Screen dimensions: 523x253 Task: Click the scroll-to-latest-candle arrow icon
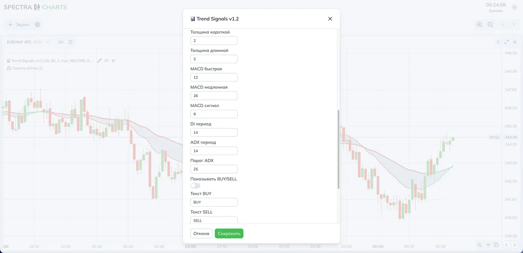click(x=488, y=244)
